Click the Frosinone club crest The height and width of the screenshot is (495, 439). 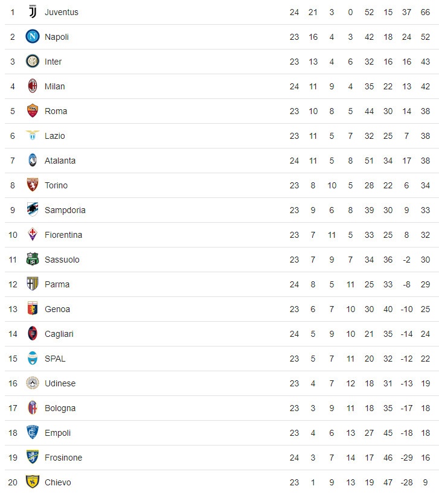point(33,458)
